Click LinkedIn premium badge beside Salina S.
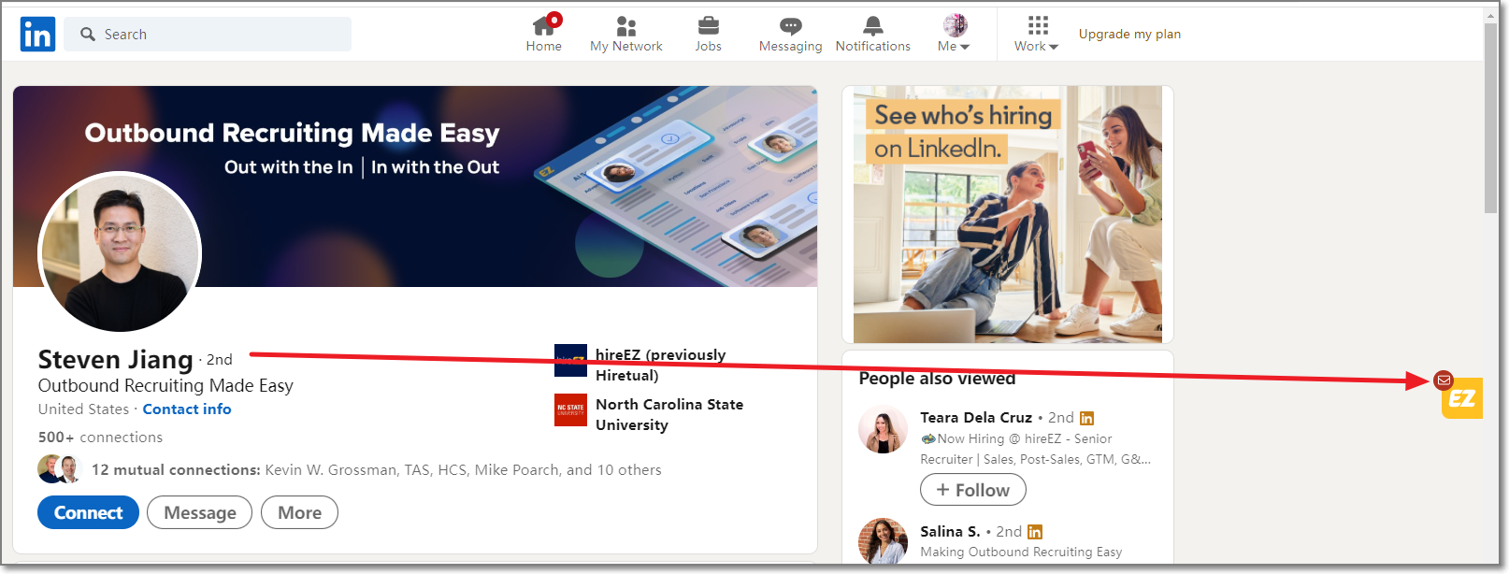This screenshot has height=574, width=1509. point(1035,532)
